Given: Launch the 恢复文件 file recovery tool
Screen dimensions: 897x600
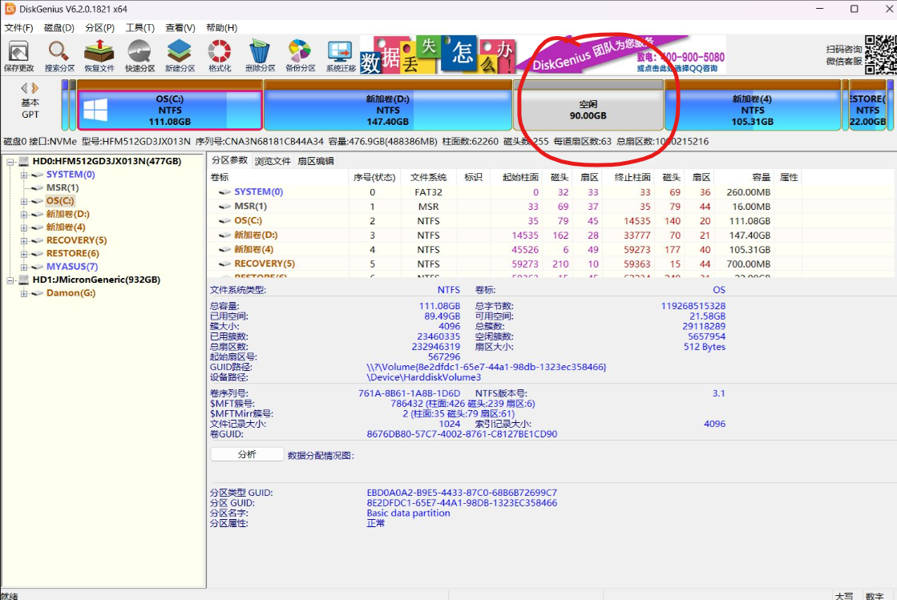Looking at the screenshot, I should point(99,56).
